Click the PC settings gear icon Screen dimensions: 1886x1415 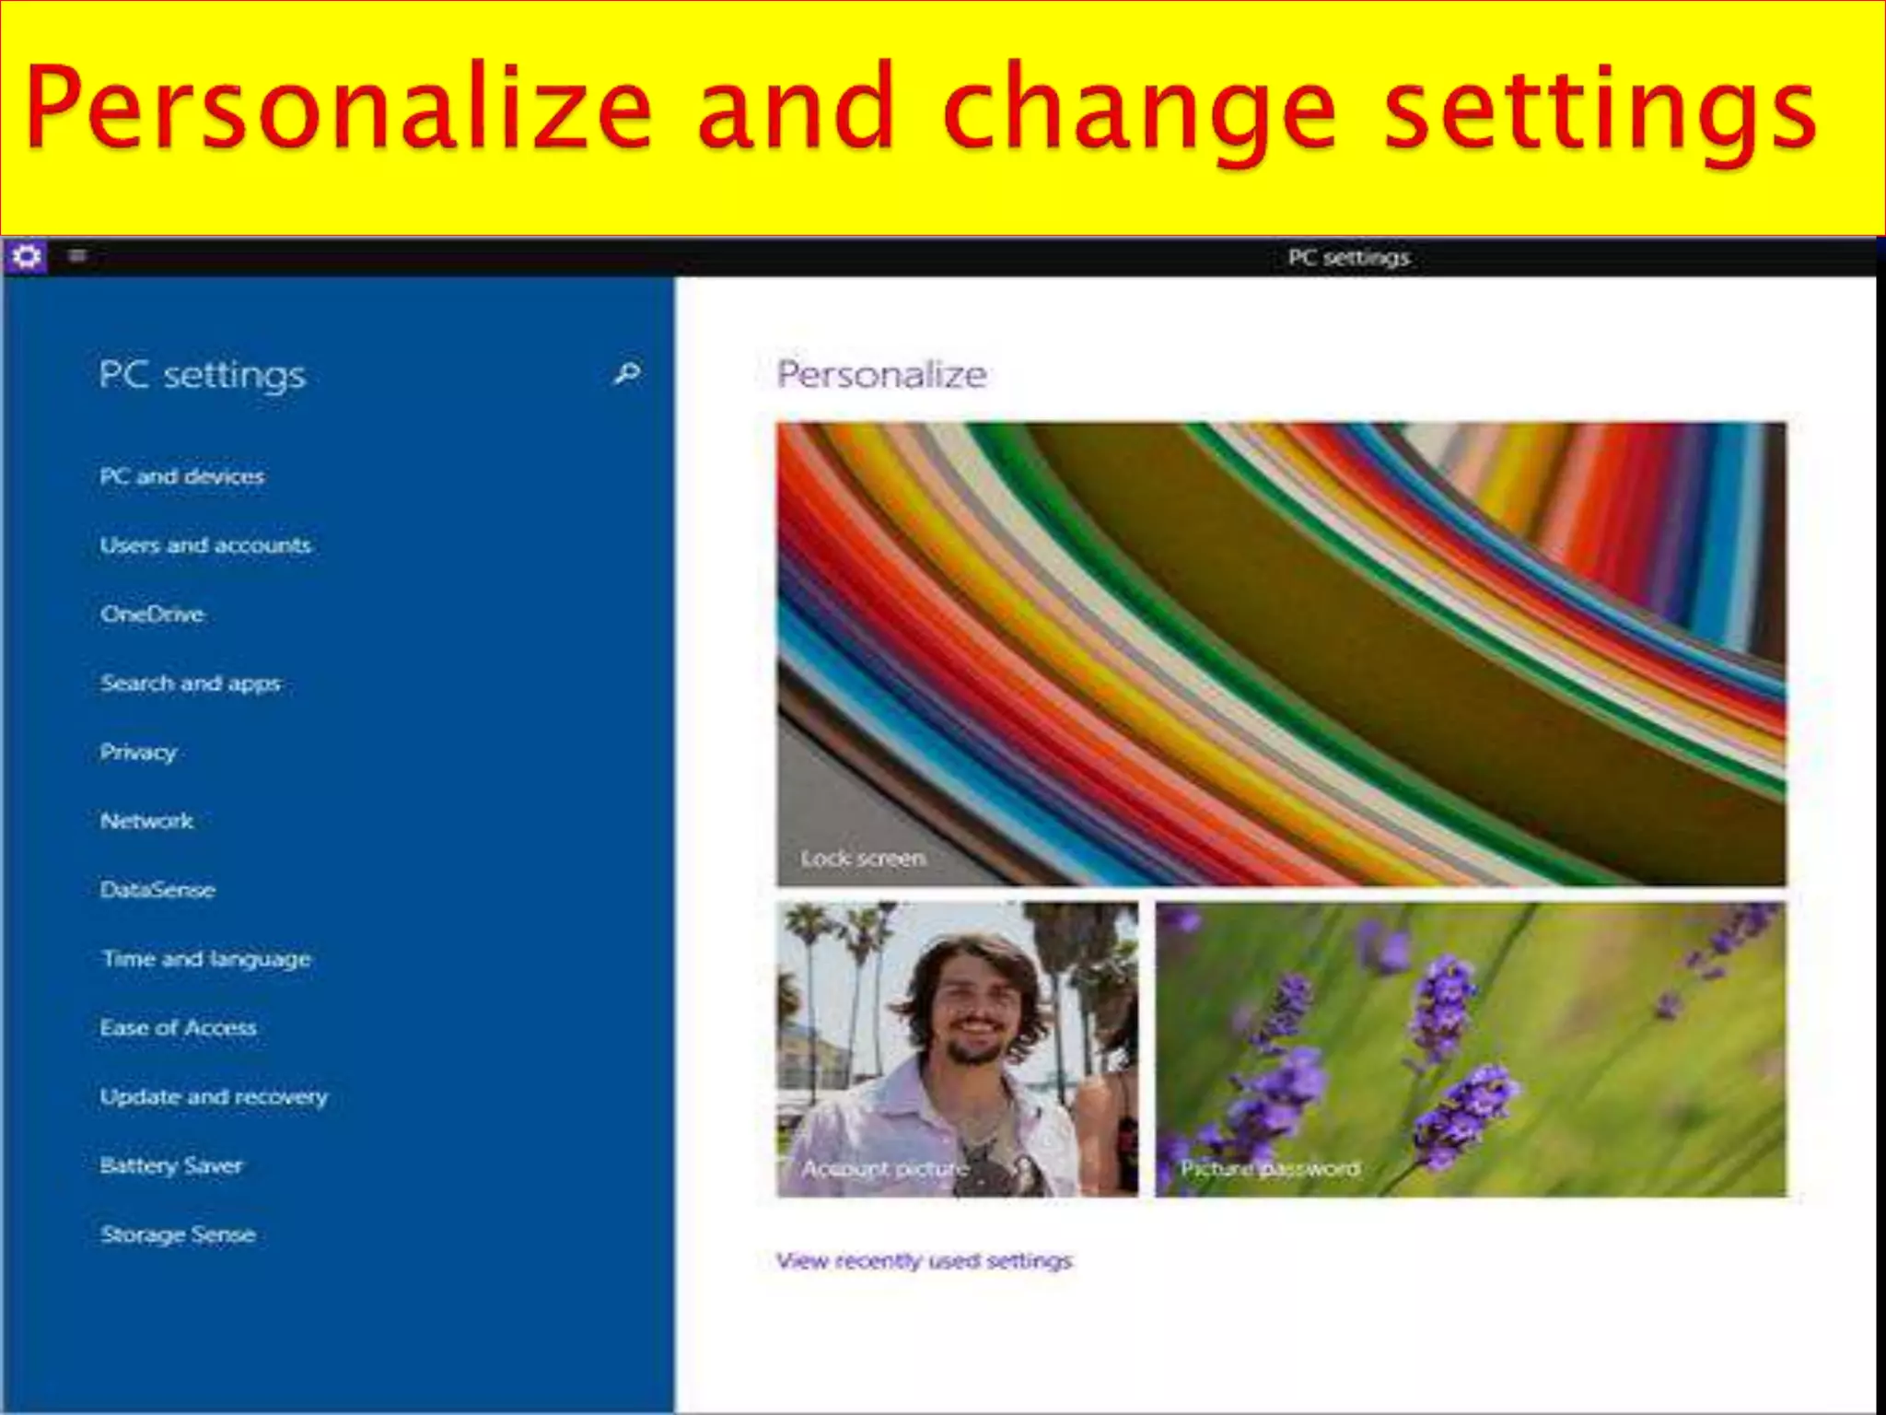pyautogui.click(x=27, y=256)
